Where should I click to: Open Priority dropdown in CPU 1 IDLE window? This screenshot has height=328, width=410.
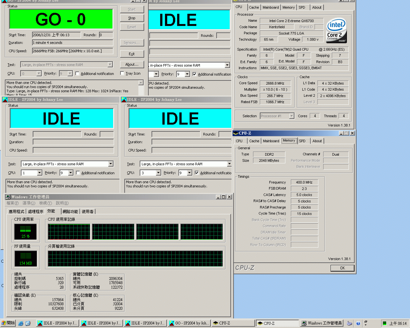[x=71, y=173]
